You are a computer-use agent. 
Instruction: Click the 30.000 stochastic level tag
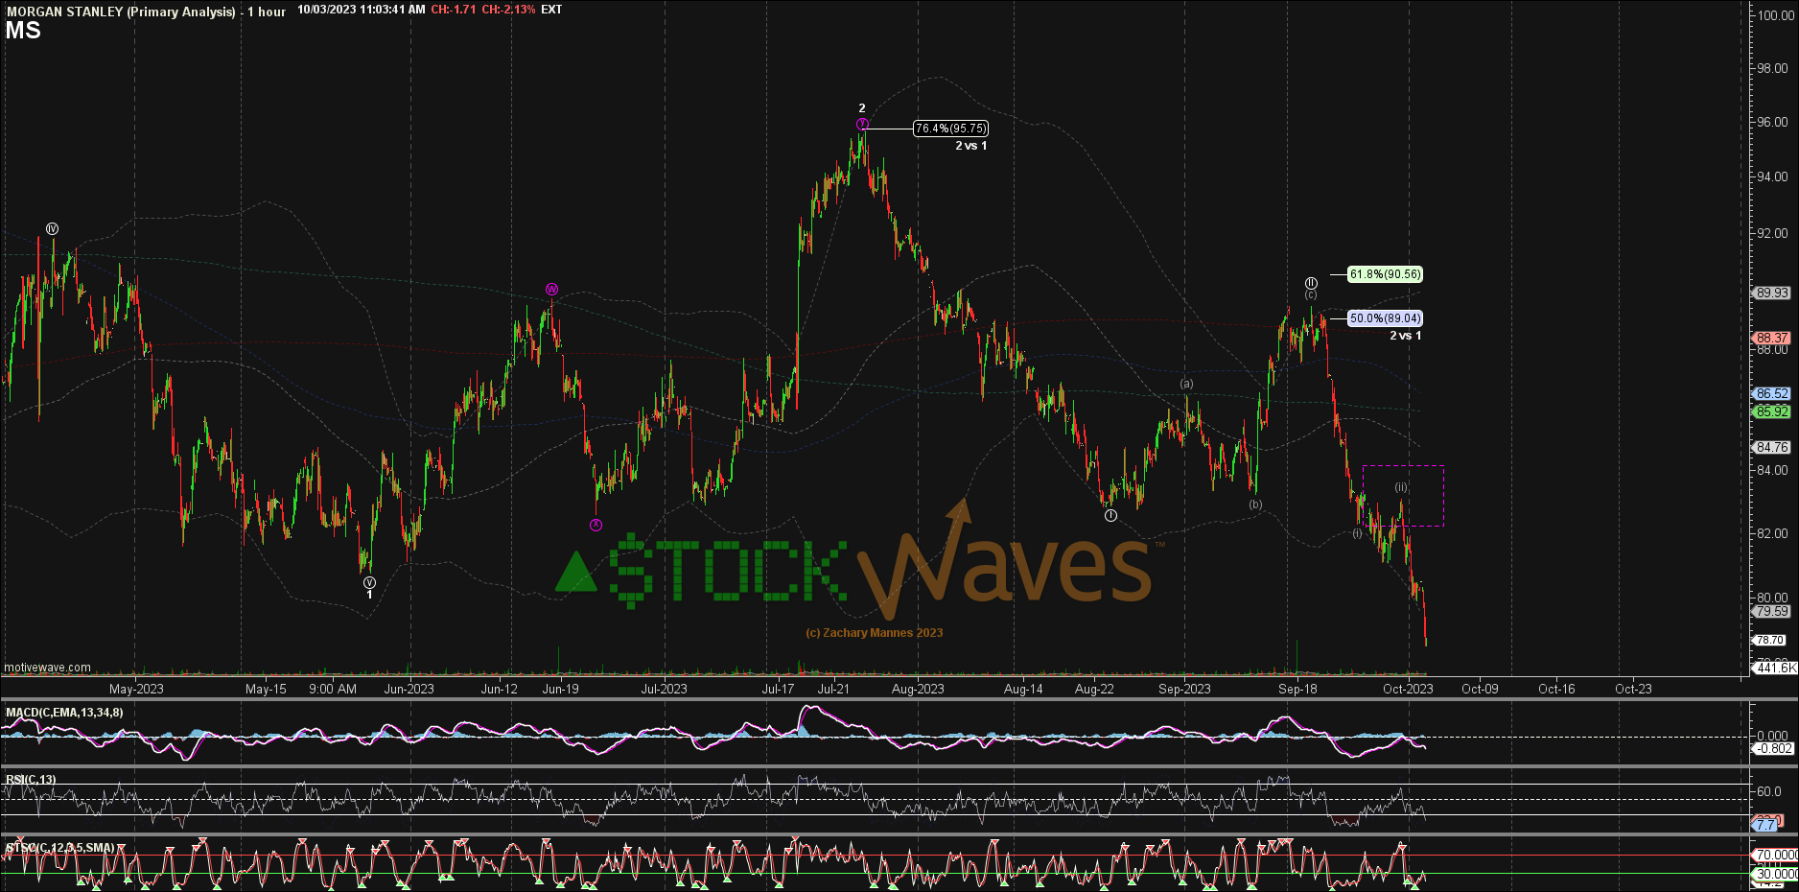click(x=1776, y=874)
